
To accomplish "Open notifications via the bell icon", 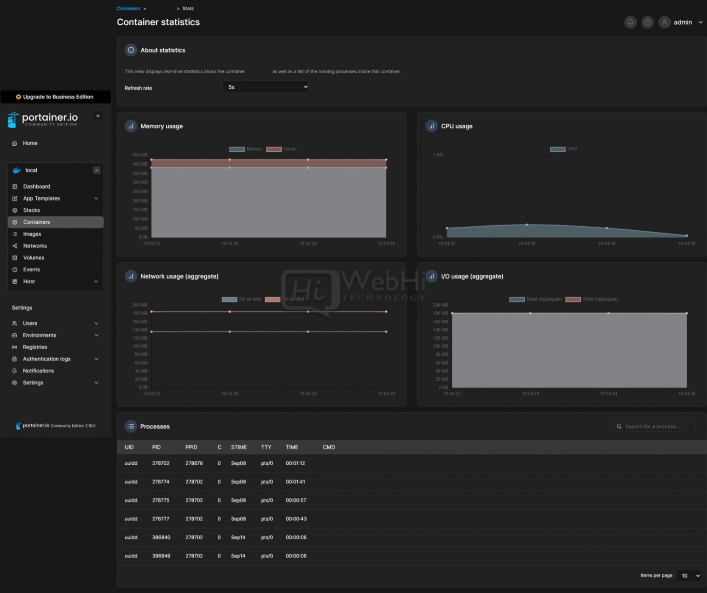I will point(630,22).
